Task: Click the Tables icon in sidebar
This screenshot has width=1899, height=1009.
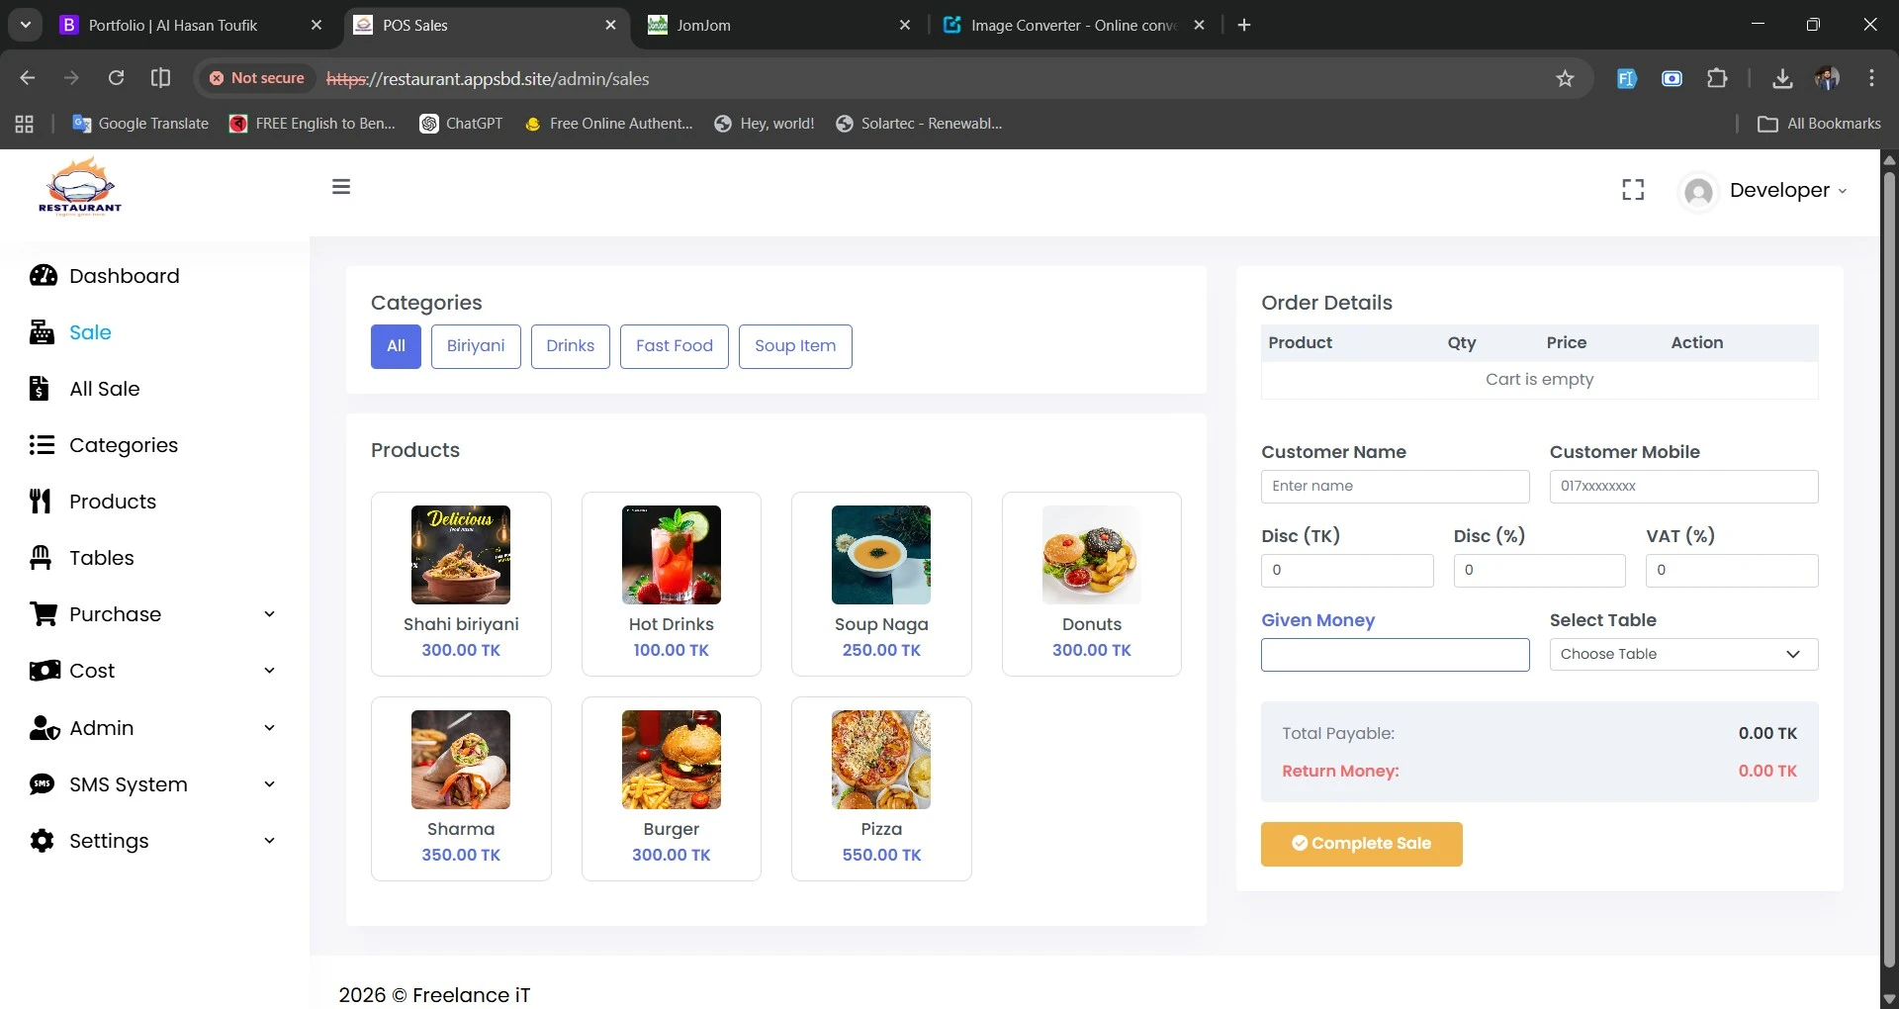Action: point(41,558)
